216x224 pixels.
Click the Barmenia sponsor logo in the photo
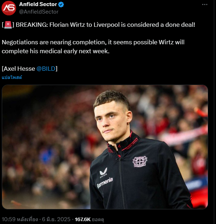tap(105, 183)
